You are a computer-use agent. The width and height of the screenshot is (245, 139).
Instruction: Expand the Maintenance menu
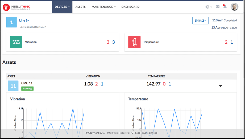(103, 7)
